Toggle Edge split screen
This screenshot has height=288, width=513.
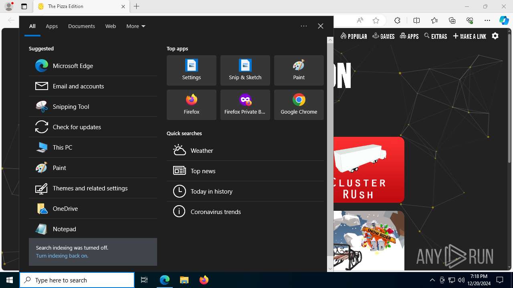coord(416,20)
